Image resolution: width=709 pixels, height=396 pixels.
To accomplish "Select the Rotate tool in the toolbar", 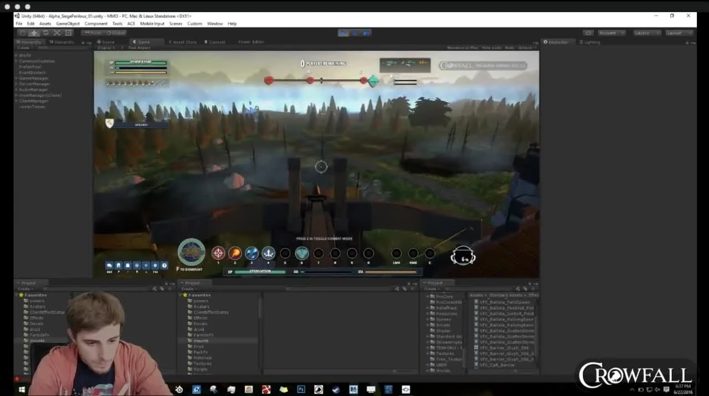I will [46, 33].
